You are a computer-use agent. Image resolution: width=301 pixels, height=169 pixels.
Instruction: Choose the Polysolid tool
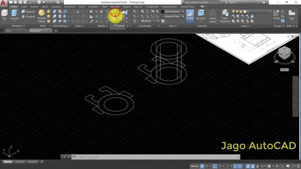pos(28,12)
